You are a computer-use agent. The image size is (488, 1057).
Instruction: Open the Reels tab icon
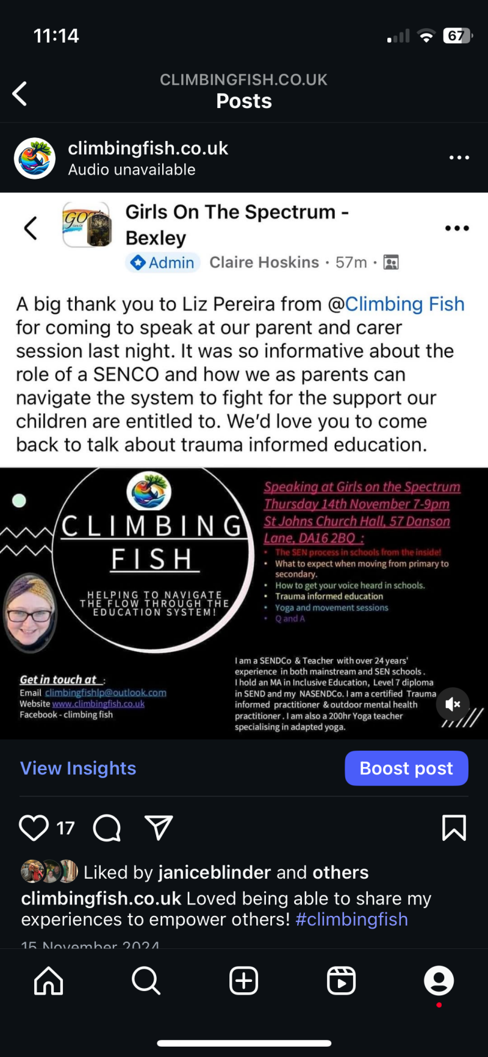[341, 981]
